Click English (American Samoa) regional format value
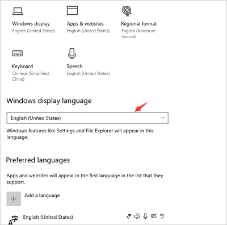This screenshot has height=225, width=227. (138, 34)
